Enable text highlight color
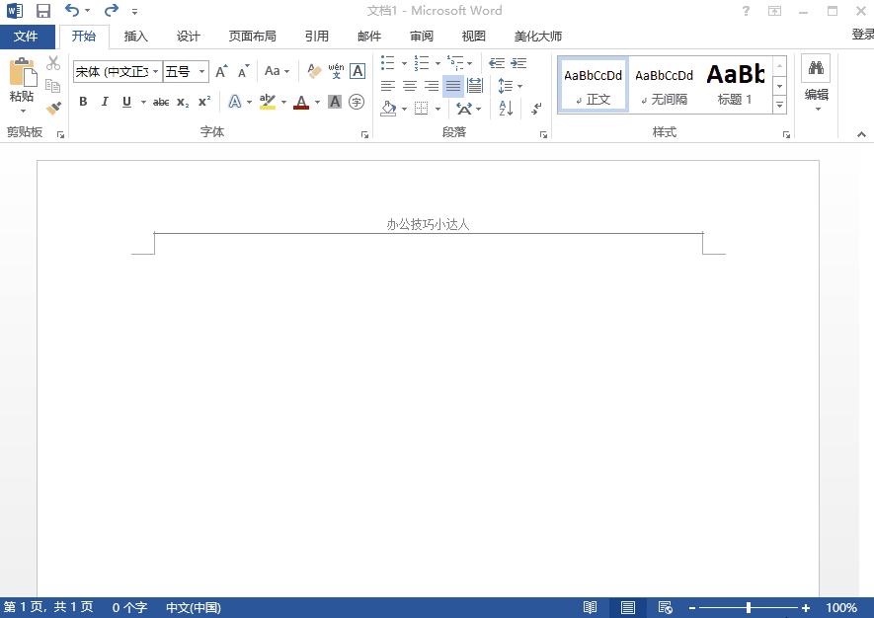Viewport: 874px width, 618px height. [267, 102]
